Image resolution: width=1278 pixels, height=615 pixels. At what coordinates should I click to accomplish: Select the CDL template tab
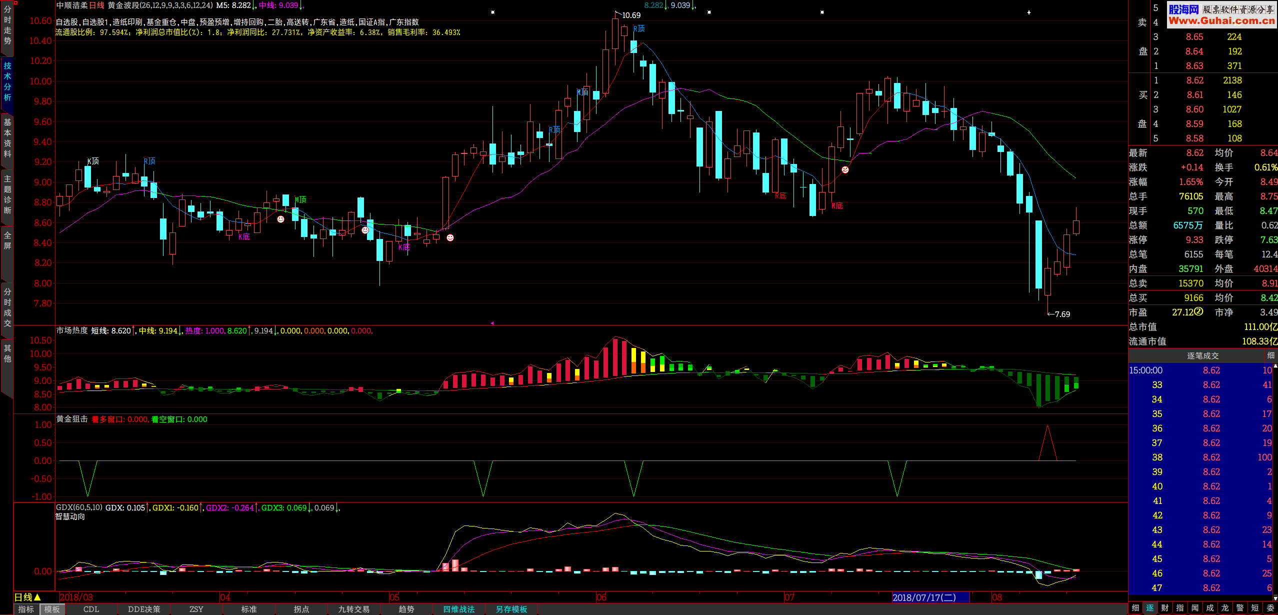point(91,609)
